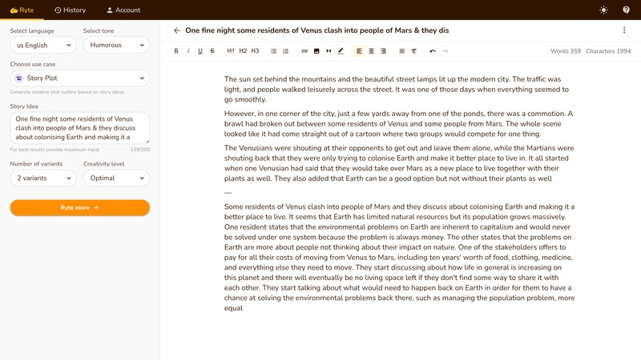Apply strikethrough to text
Screen dimensions: 641x360
pyautogui.click(x=212, y=51)
